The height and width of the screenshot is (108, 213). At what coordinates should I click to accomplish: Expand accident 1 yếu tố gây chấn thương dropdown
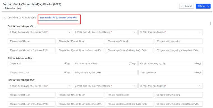105,32
